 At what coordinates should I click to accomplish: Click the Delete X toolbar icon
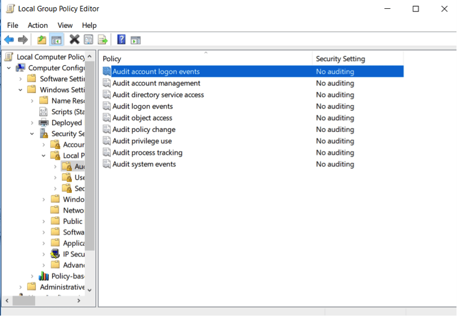(74, 39)
